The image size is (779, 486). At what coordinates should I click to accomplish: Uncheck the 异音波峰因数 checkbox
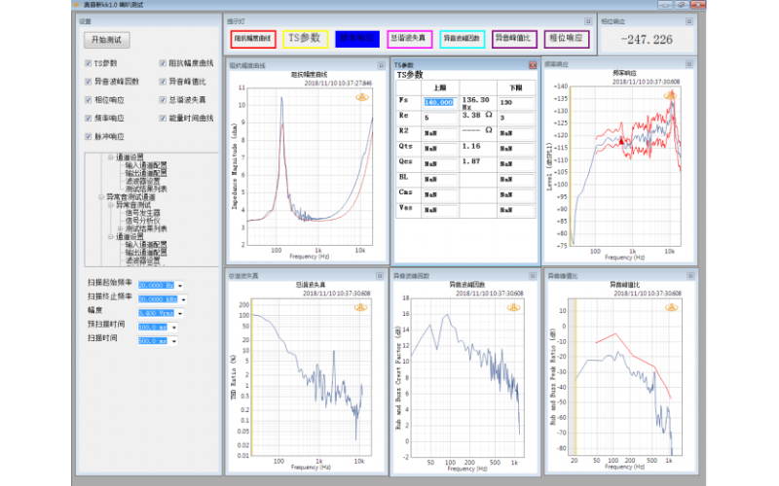point(89,82)
